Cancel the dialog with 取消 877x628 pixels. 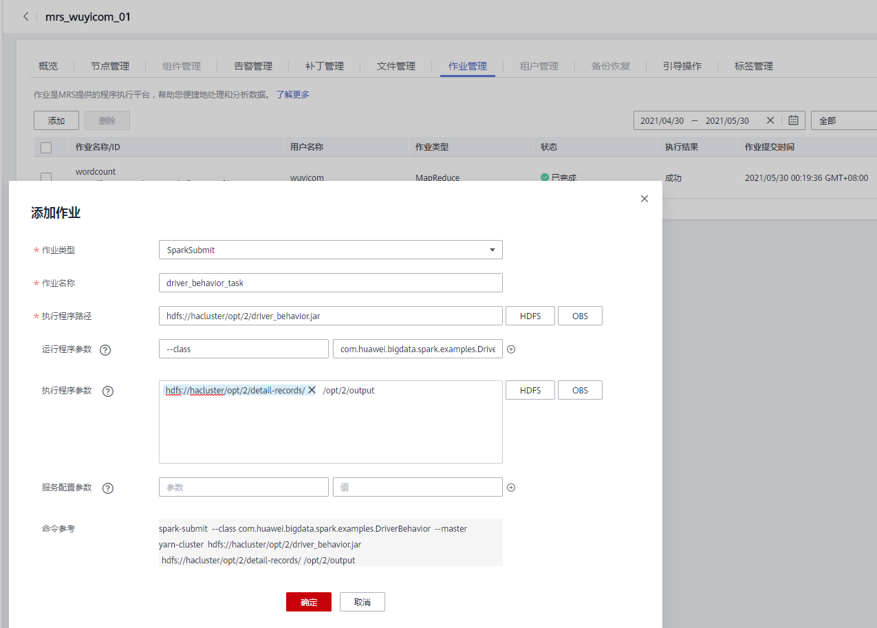[x=362, y=602]
